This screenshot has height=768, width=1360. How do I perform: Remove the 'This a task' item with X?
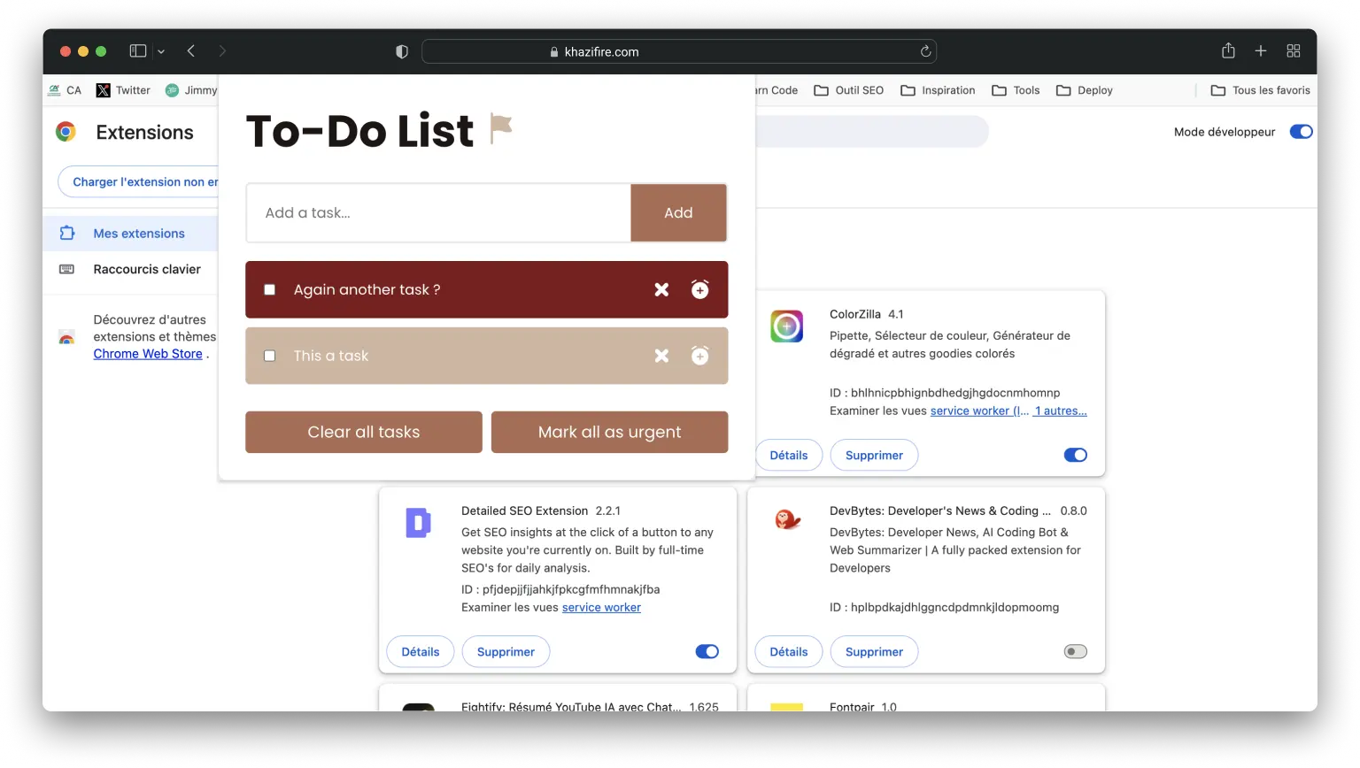click(x=661, y=356)
